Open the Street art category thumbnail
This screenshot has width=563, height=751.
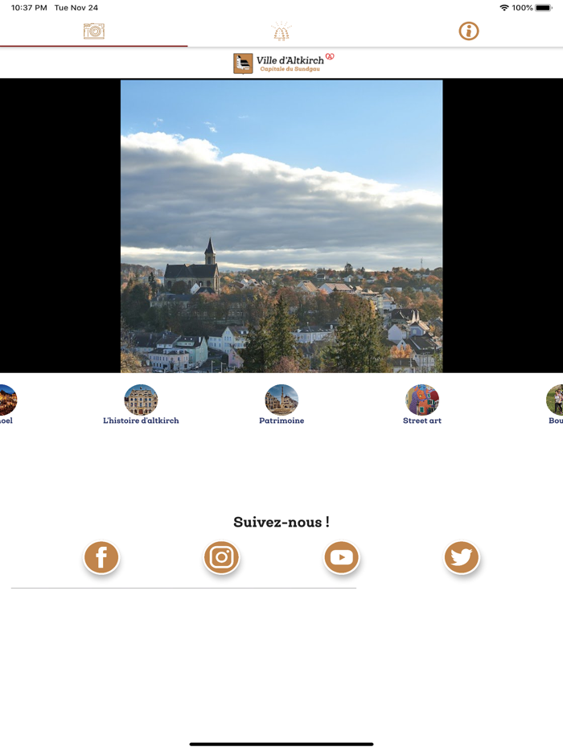(422, 400)
